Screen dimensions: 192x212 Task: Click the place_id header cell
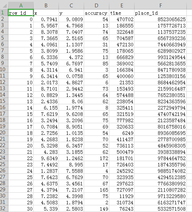point(160,13)
